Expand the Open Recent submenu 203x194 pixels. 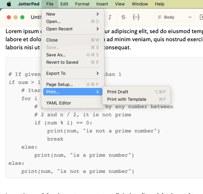[73, 29]
